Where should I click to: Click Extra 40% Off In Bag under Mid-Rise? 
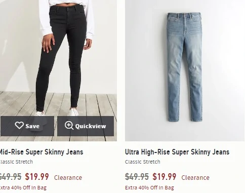coord(23,187)
